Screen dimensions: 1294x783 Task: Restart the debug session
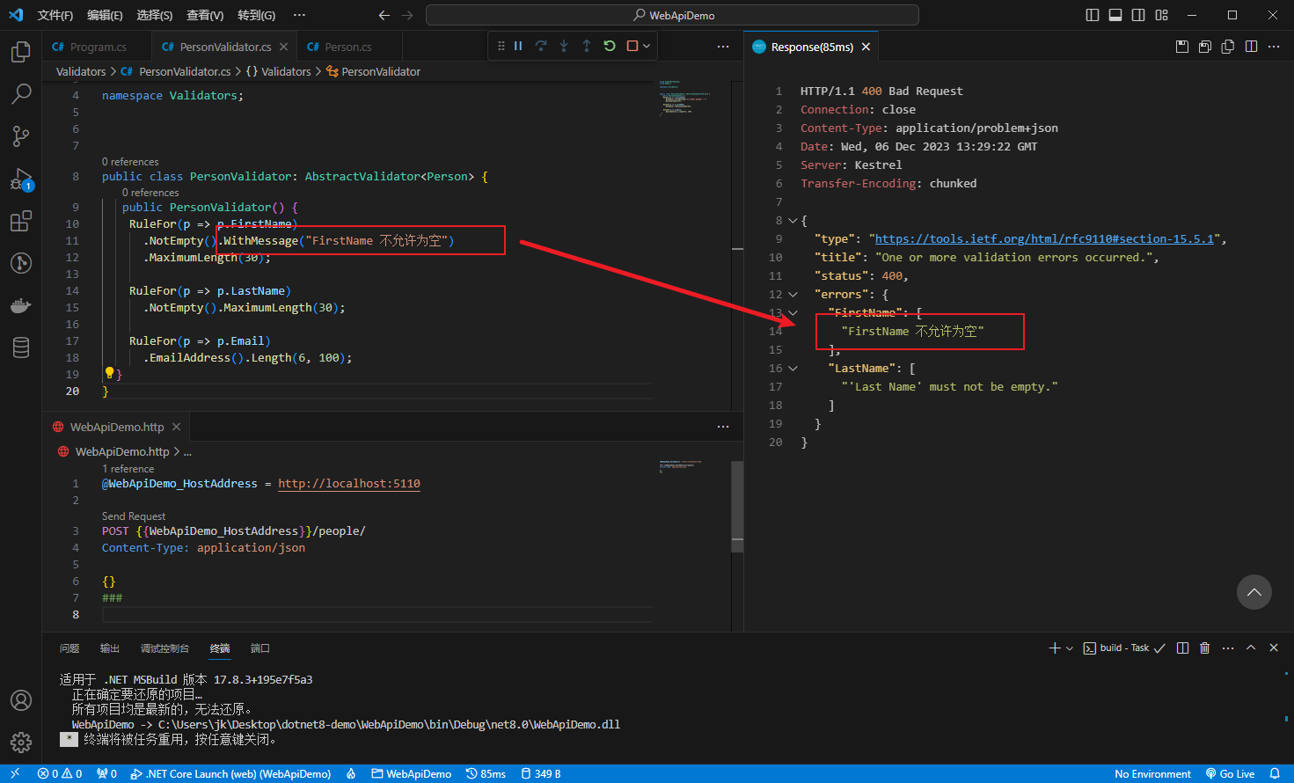(x=610, y=46)
